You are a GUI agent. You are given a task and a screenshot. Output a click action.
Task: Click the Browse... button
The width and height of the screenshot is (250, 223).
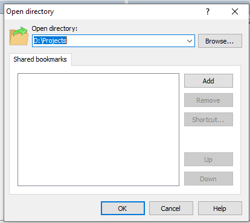point(220,41)
